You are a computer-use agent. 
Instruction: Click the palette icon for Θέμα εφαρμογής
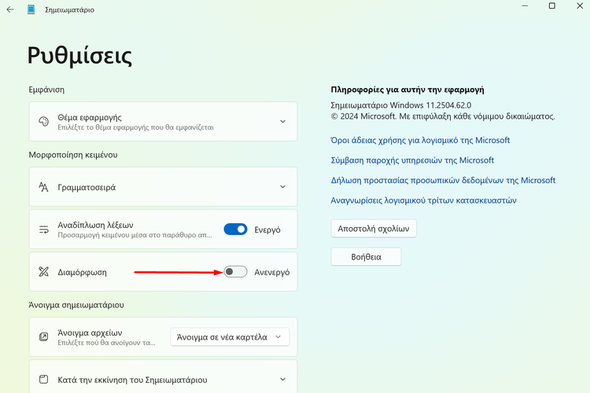click(43, 122)
